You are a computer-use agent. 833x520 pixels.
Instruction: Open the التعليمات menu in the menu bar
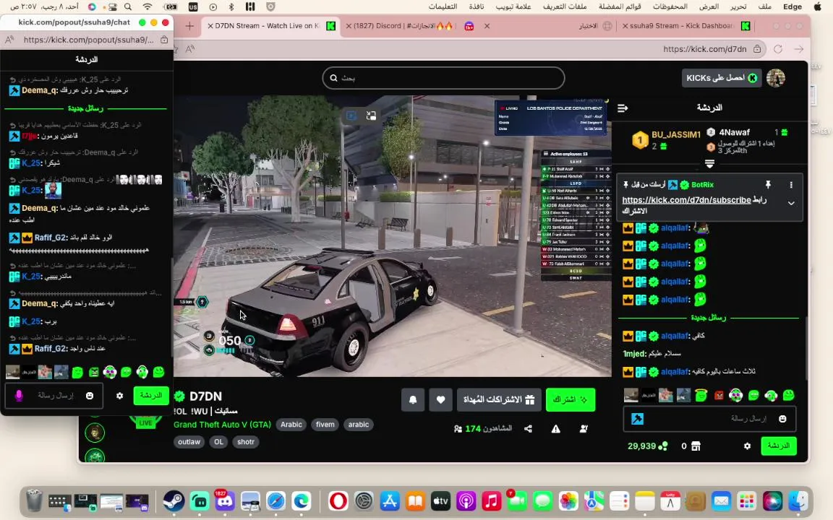point(443,6)
